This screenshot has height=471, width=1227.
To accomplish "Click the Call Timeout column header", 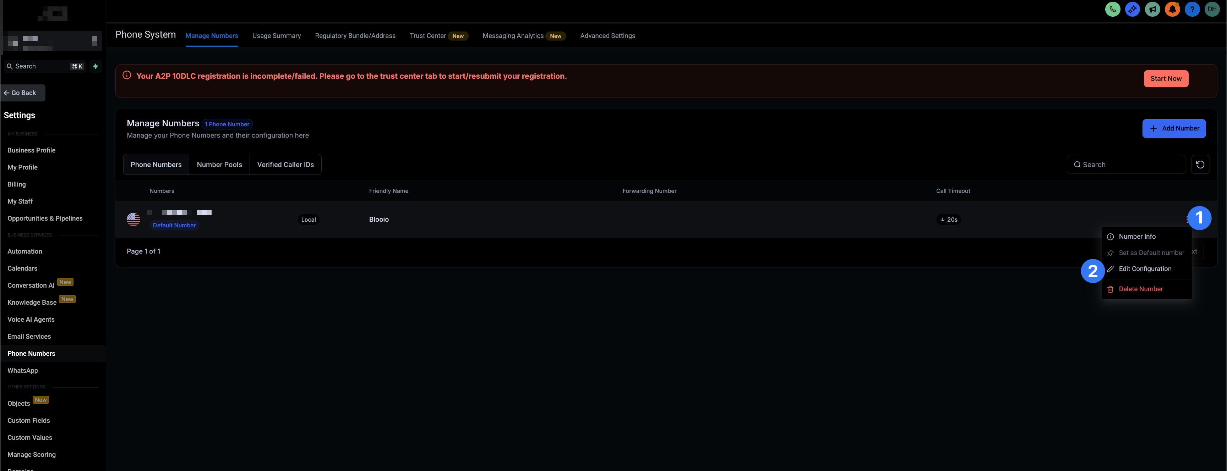I will tap(953, 191).
